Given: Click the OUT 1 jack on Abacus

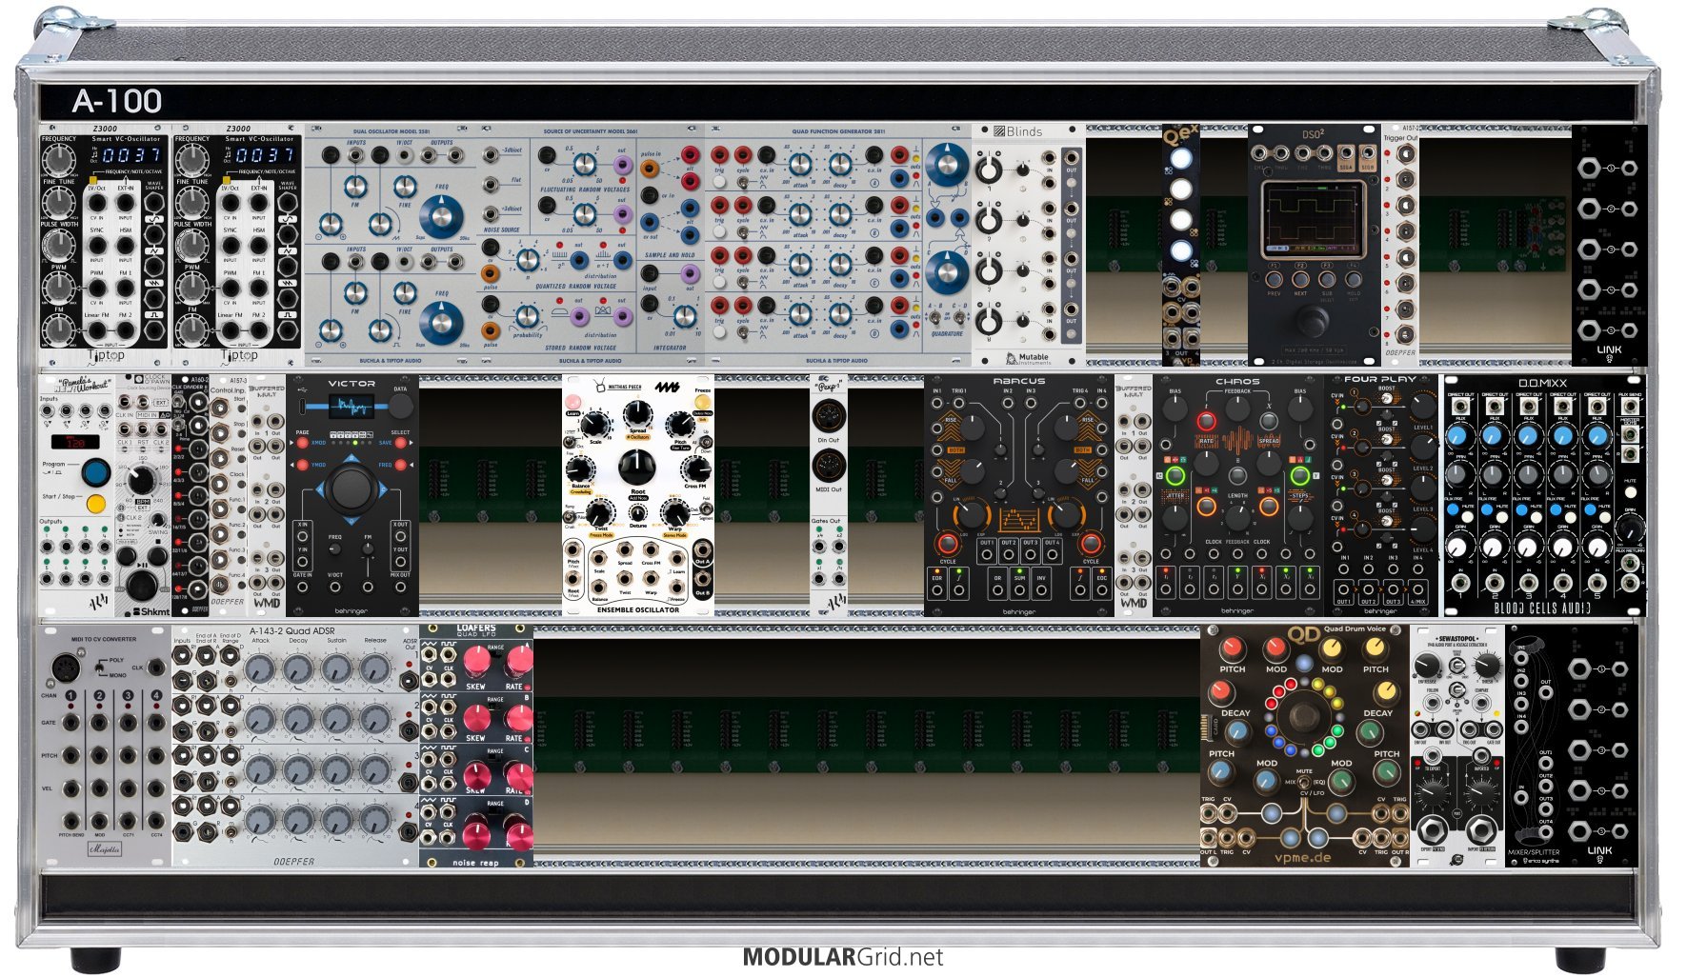Looking at the screenshot, I should tap(987, 553).
